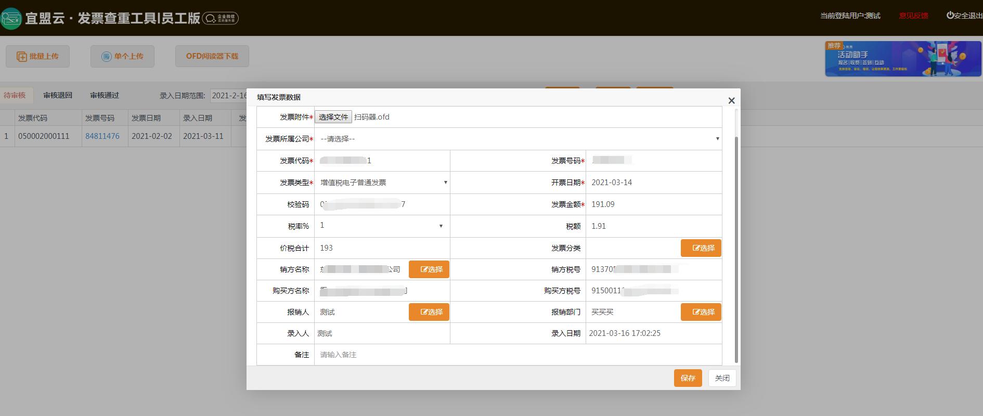Click the 报销人 field 测试
Screen dimensions: 983x416
point(361,312)
